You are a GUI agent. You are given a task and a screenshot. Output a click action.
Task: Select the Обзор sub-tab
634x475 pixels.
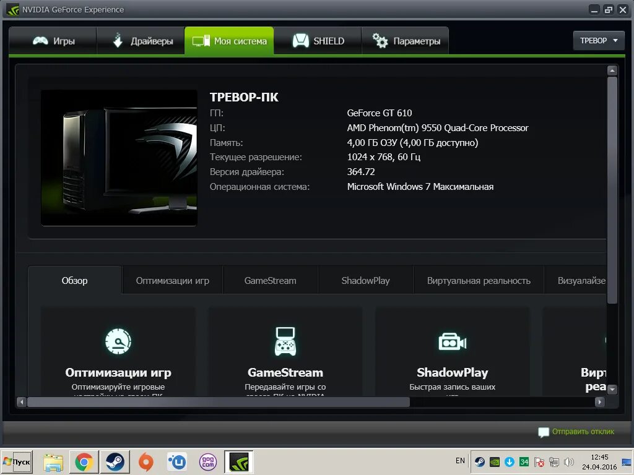[x=74, y=280]
